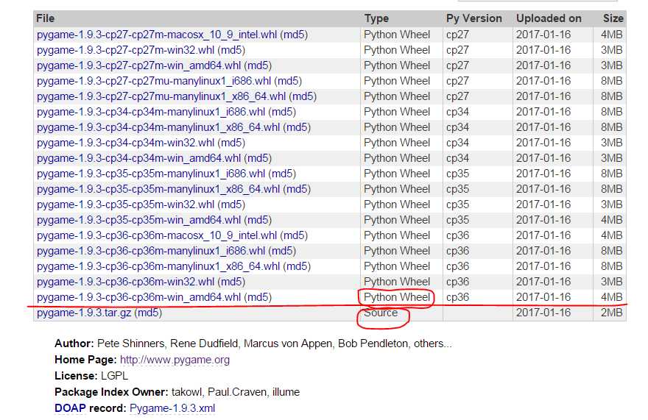
Task: Click pygame-1.9.3-cp27-cp27mu-manylinux1_i686.whl link
Action: (x=154, y=81)
